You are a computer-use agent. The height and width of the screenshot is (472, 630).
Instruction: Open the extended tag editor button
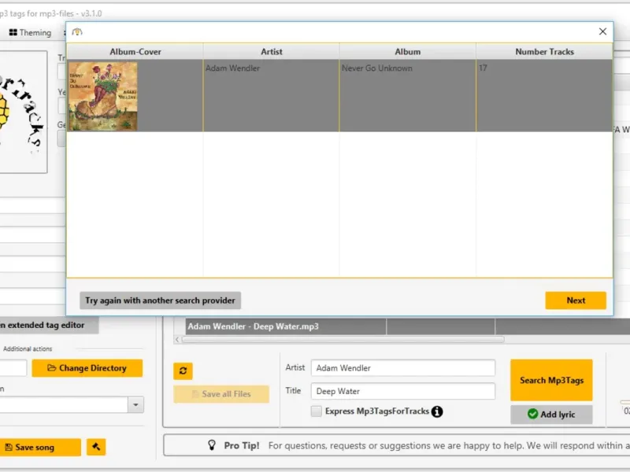(x=48, y=325)
